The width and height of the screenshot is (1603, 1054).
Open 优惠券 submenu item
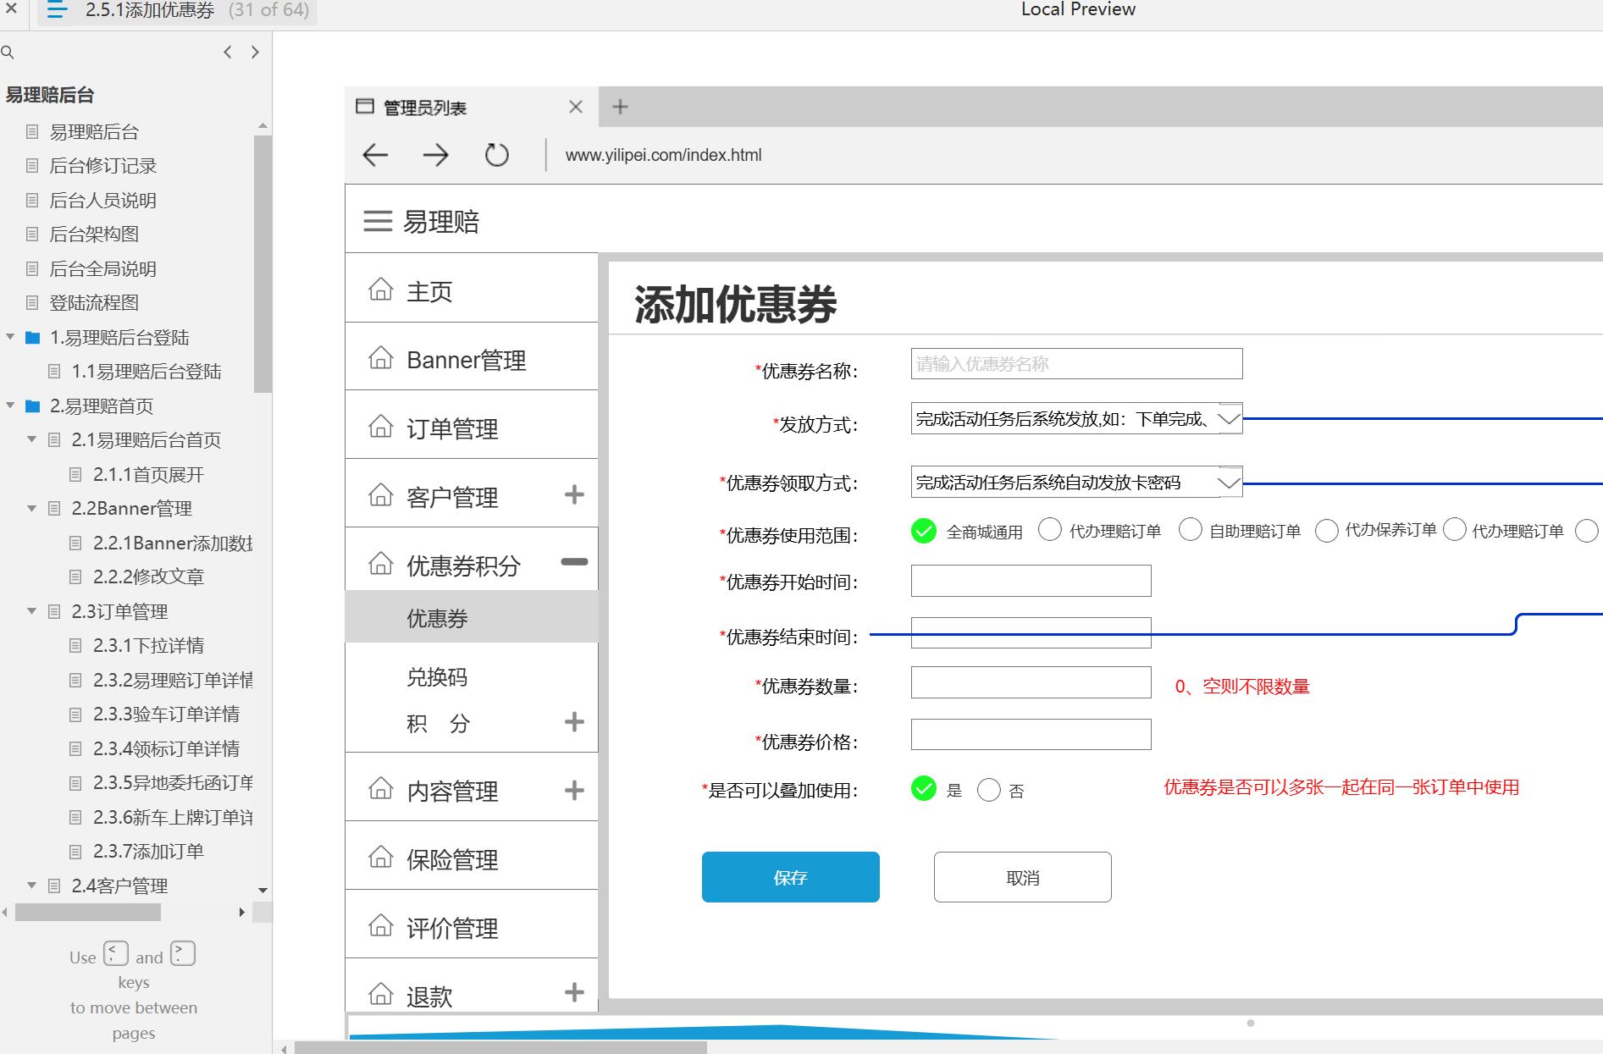[472, 616]
